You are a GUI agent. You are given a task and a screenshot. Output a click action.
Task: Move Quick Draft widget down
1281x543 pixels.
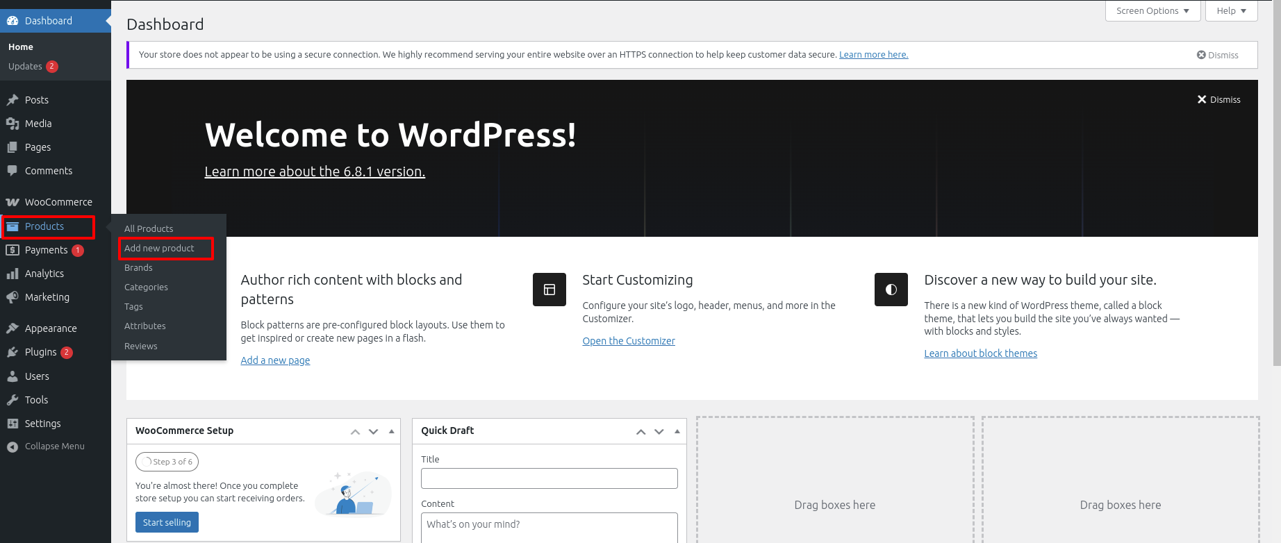tap(659, 431)
